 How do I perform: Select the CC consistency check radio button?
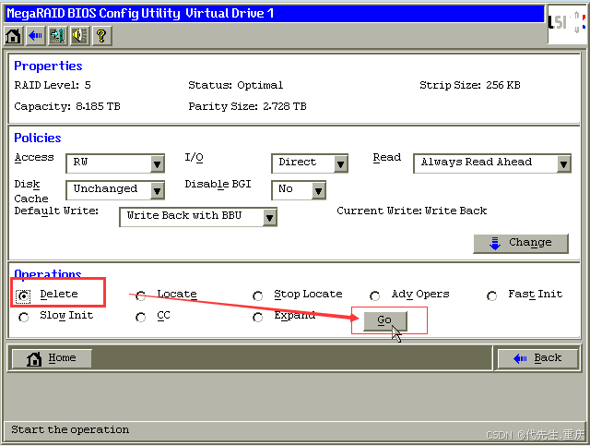click(x=141, y=318)
